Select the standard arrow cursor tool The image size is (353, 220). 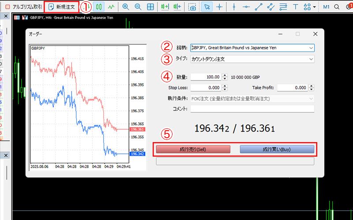(207, 7)
